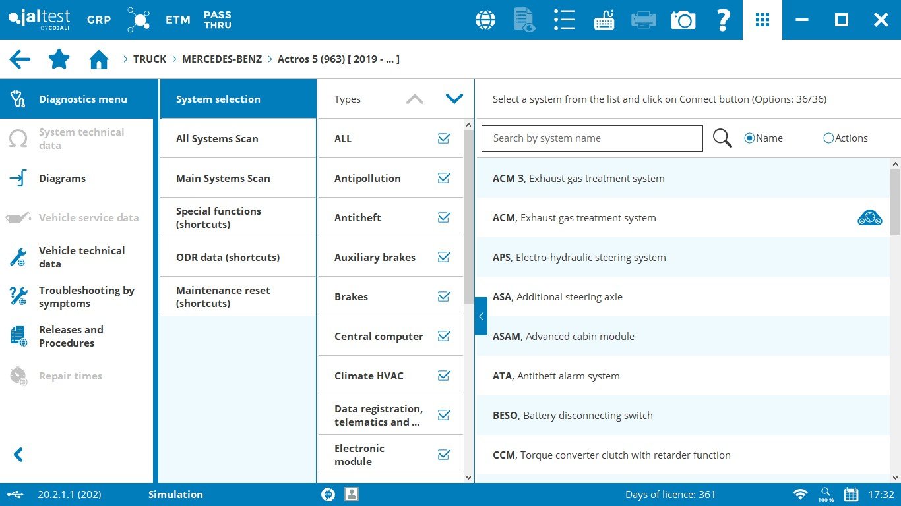
Task: Click the cloud gauge icon on ACM row
Action: click(869, 217)
